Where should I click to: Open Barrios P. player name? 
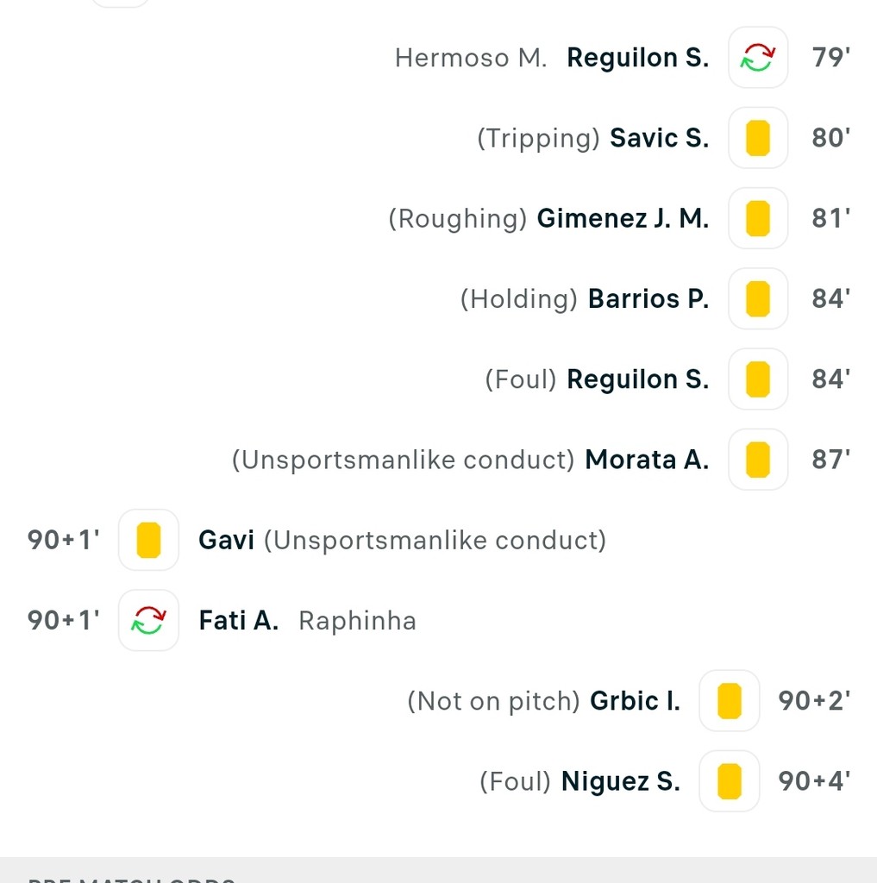click(x=648, y=298)
